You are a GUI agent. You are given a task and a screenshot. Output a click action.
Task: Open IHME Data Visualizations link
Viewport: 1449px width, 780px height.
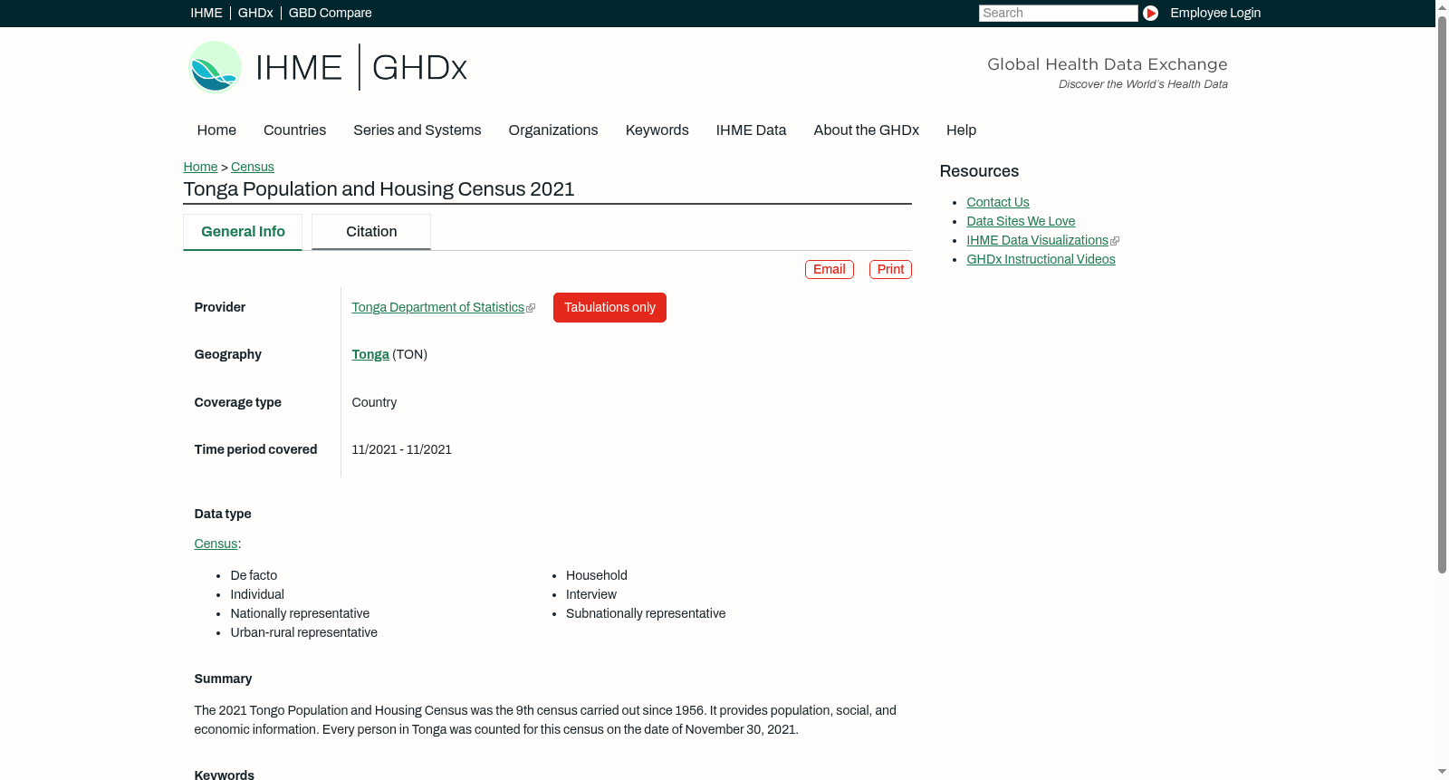click(x=1037, y=240)
